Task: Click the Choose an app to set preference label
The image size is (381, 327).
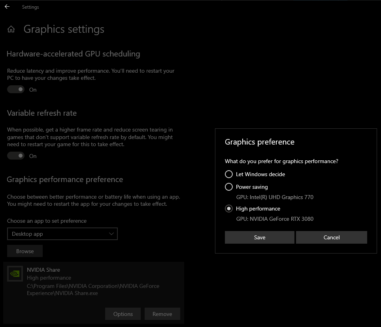Action: pos(47,221)
